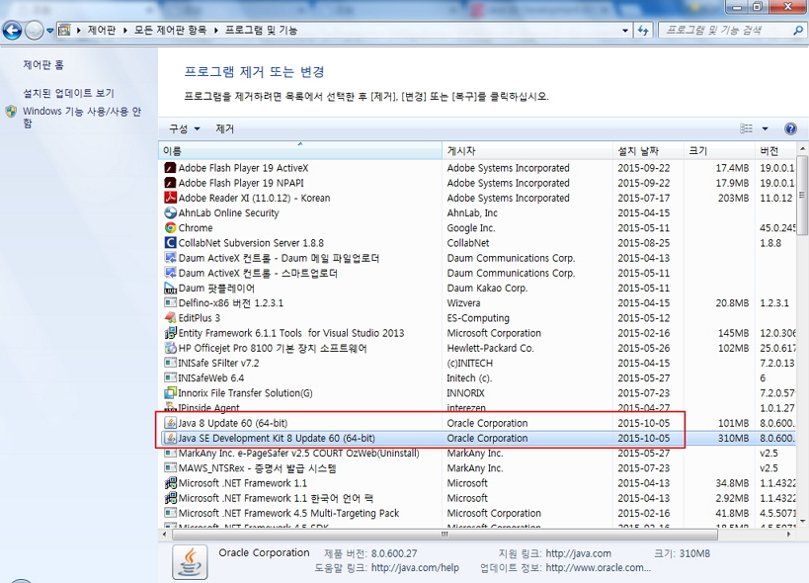
Task: Select 모든 제어판 항목 breadcrumb
Action: (170, 30)
